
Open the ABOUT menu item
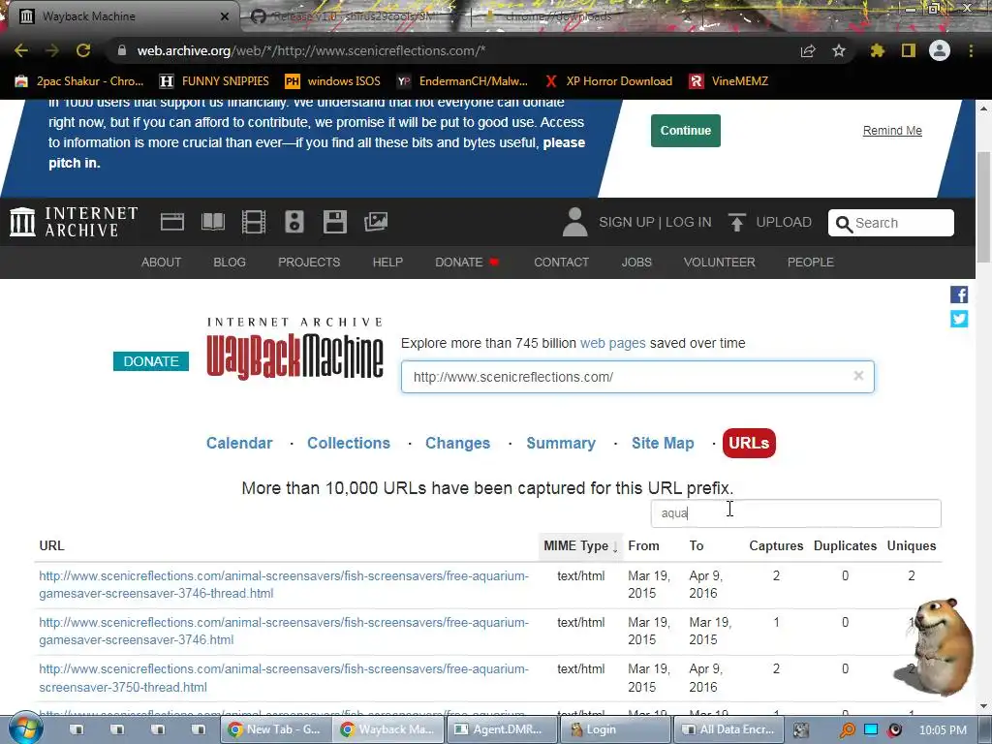coord(162,262)
